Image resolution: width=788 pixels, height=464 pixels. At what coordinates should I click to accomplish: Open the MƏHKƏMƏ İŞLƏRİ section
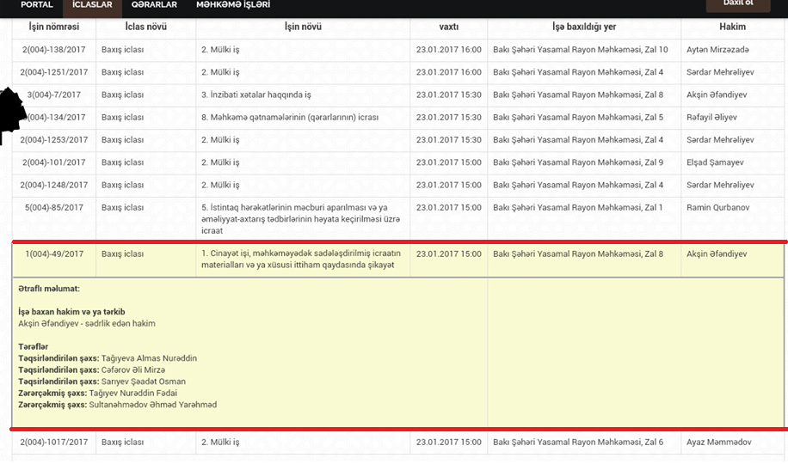click(x=233, y=4)
